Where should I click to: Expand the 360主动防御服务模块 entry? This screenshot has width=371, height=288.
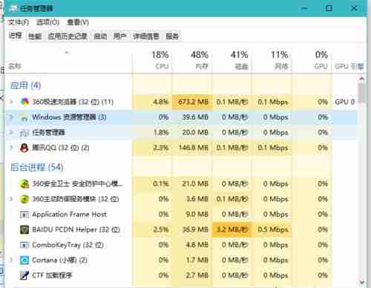11,199
